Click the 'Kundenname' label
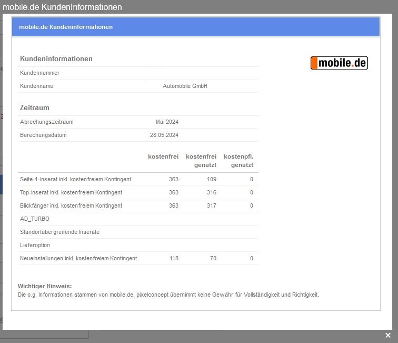Image resolution: width=398 pixels, height=343 pixels. pos(36,86)
